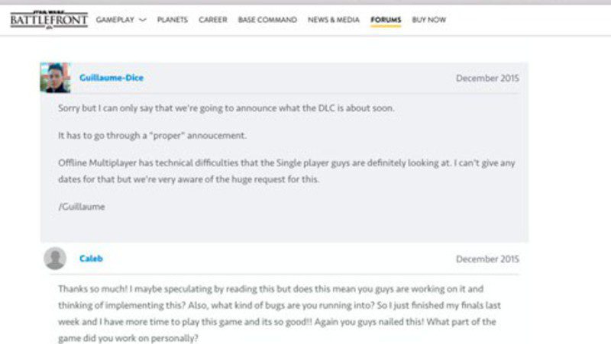Open Base Command from the navigation

(267, 20)
